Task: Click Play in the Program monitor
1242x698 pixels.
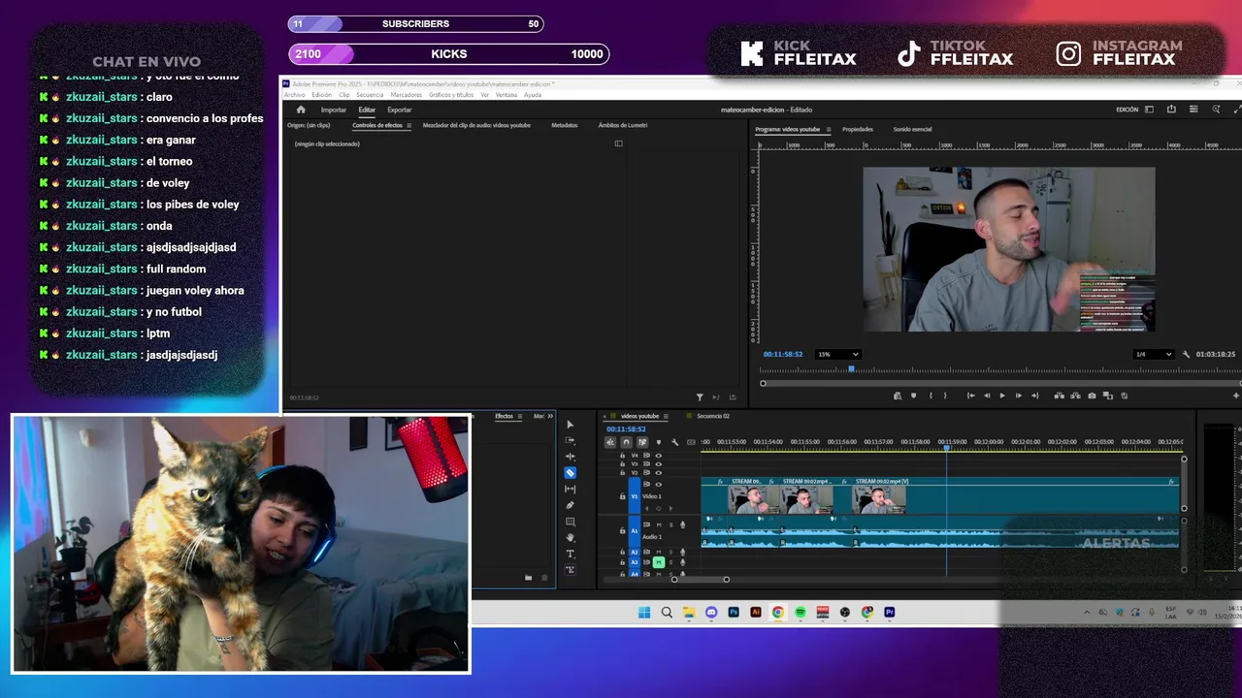Action: point(1002,396)
